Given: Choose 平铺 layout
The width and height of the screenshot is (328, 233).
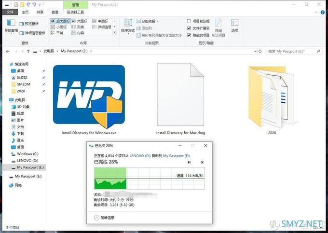Looking at the screenshot, I should click(x=57, y=33).
